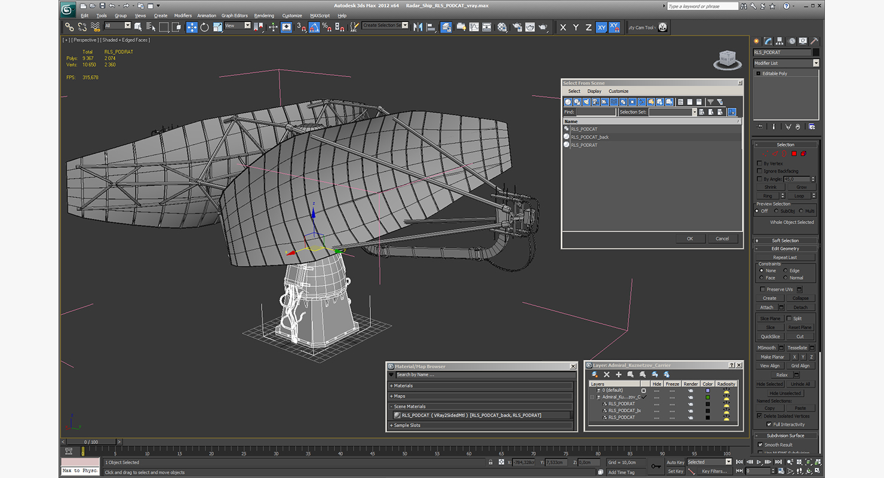Enable the Preserve UVs checkbox
Screen dimensions: 884x478
pyautogui.click(x=763, y=289)
